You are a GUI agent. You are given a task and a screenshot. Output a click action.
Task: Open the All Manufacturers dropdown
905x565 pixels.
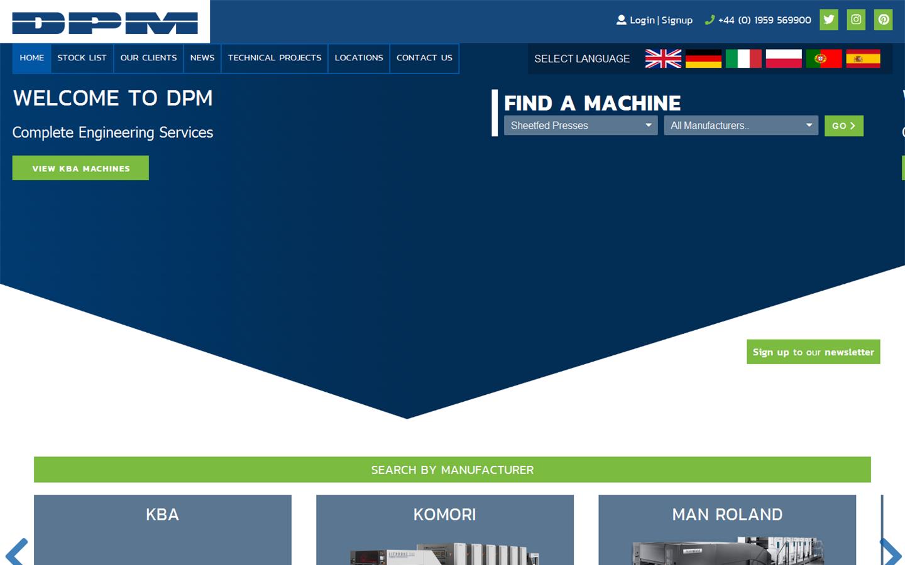point(740,126)
